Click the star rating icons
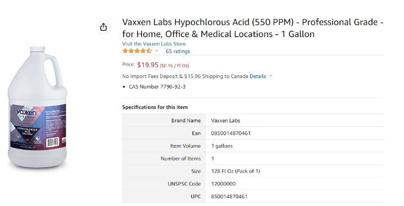The height and width of the screenshot is (206, 404). (x=137, y=51)
